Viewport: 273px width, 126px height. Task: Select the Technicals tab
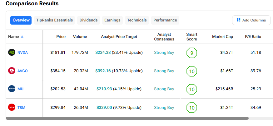[x=137, y=20]
